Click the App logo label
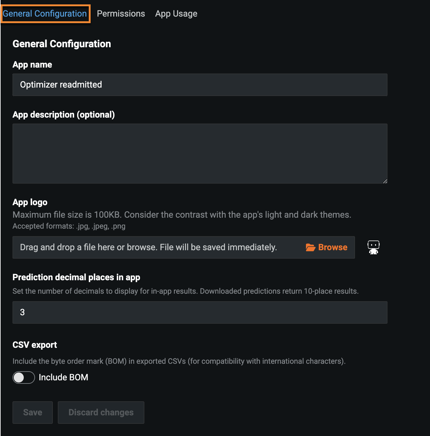This screenshot has width=430, height=436. 30,202
